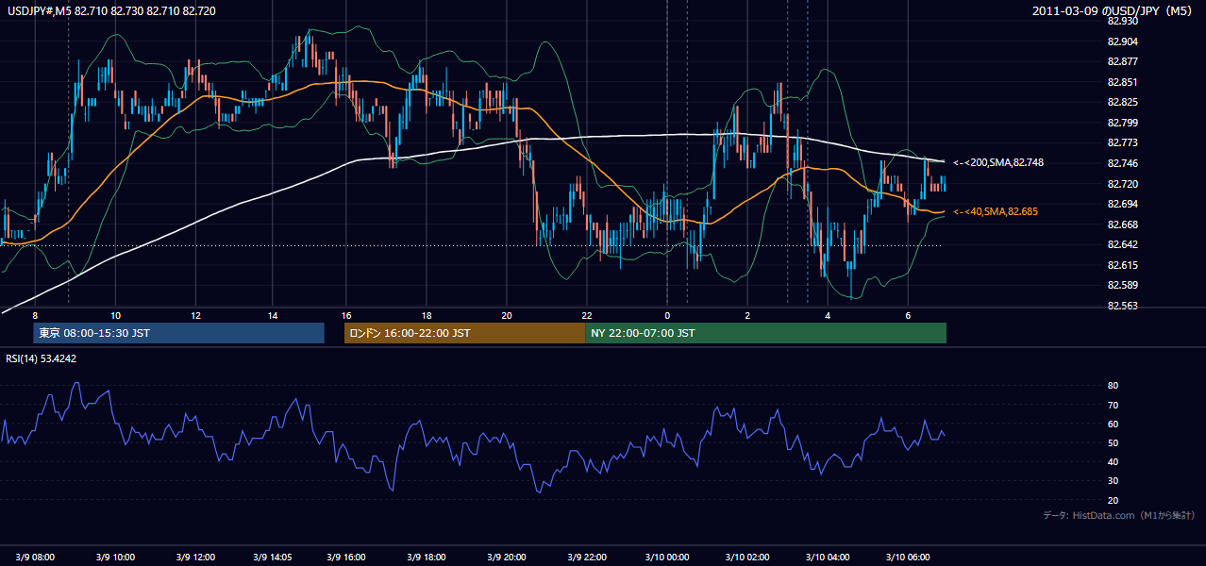
Task: Click the RSI(14) 53.4242 indicator label
Action: tap(42, 358)
